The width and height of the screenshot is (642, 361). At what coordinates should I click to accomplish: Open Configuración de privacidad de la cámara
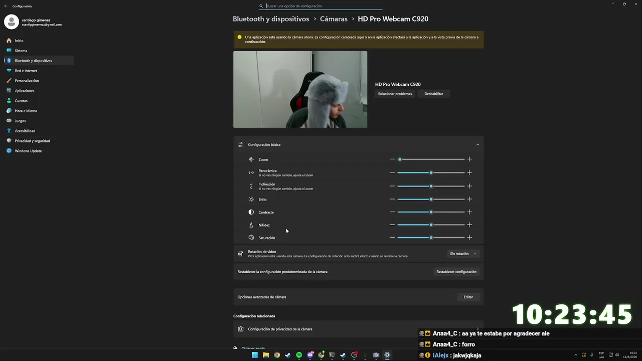[x=358, y=329]
